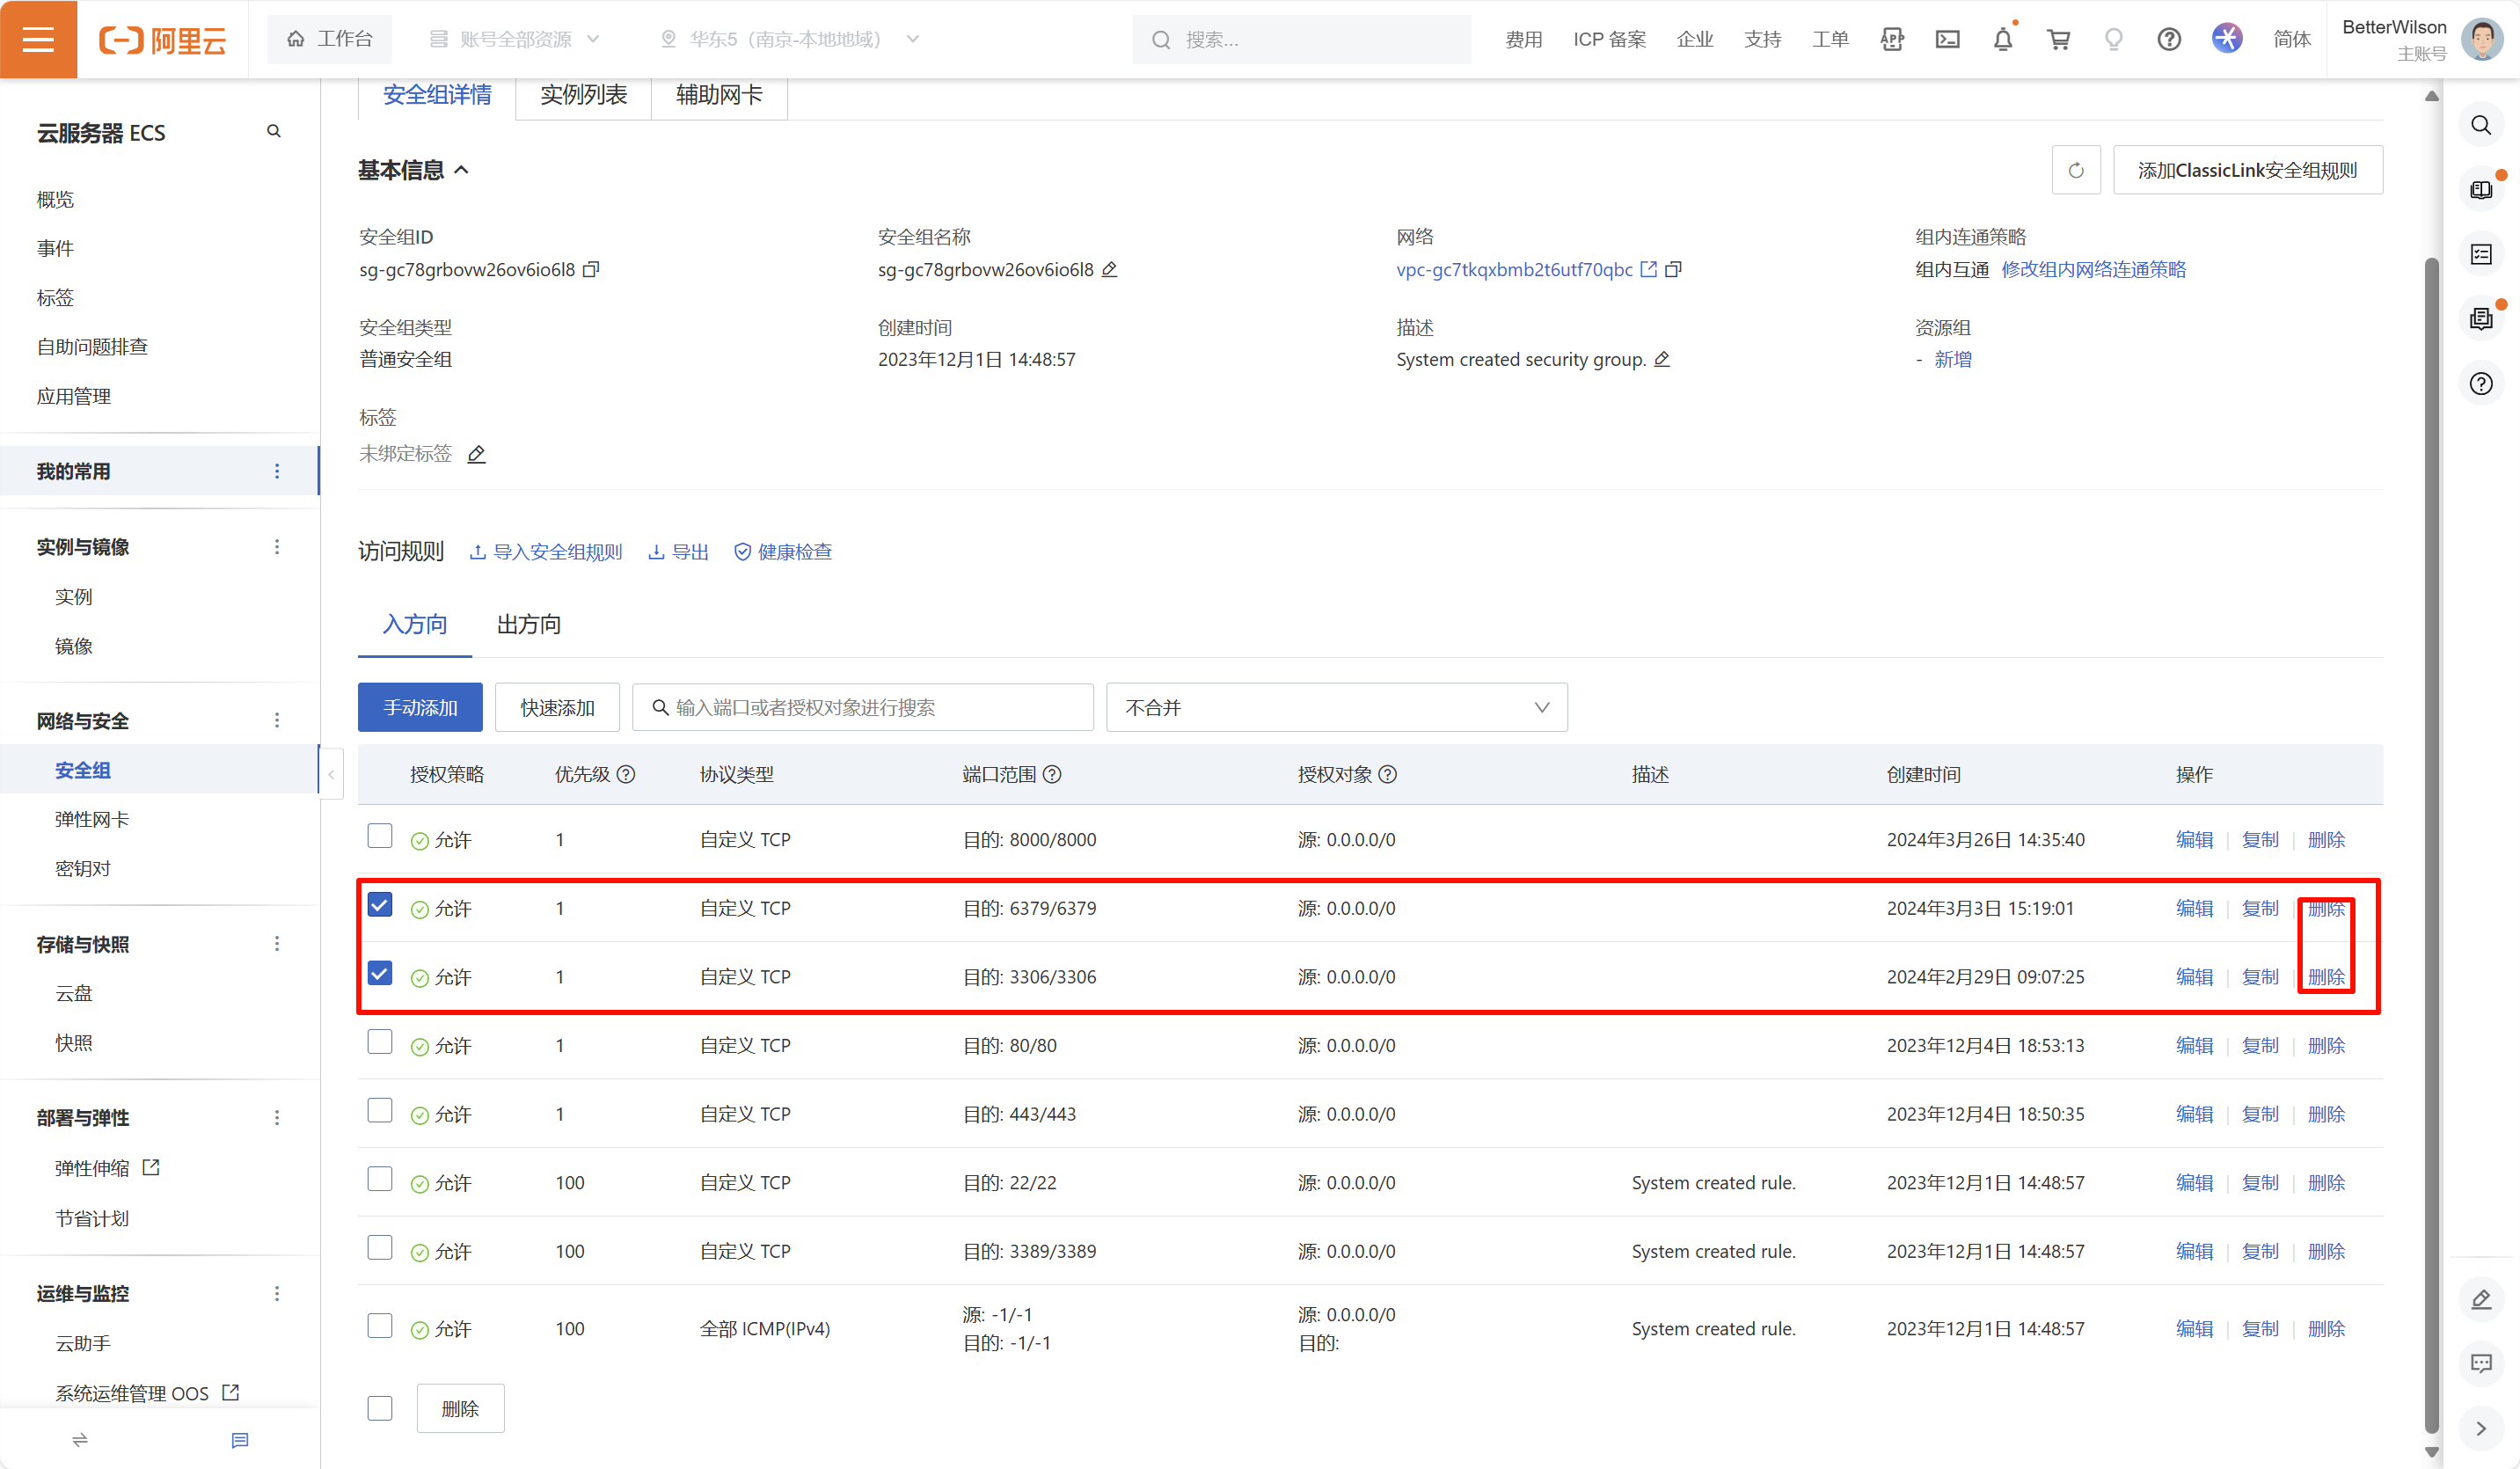Switch to the 出方向 tab
Screen dimensions: 2520x1469
click(528, 625)
